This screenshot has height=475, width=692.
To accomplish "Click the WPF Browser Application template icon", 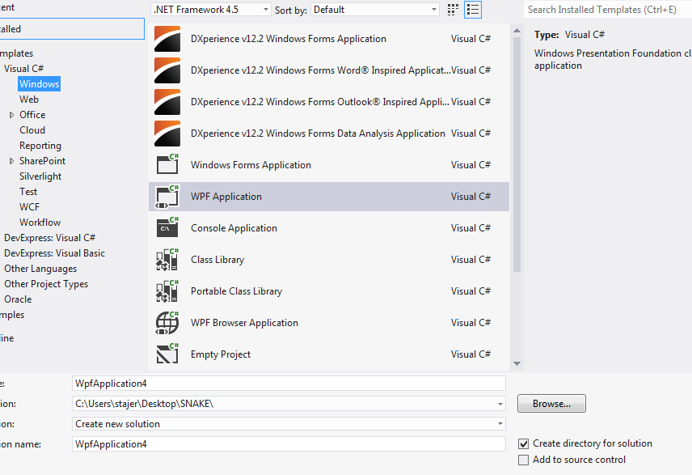I will tap(167, 322).
